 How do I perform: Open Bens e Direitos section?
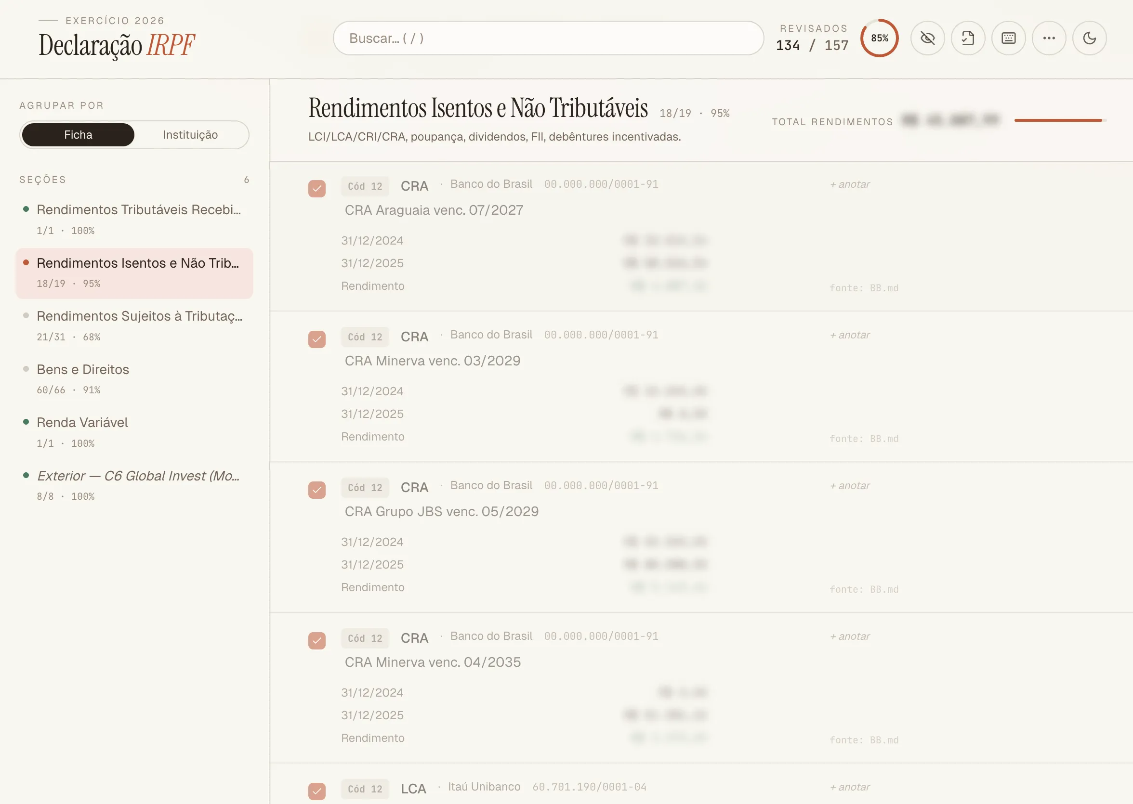click(134, 379)
